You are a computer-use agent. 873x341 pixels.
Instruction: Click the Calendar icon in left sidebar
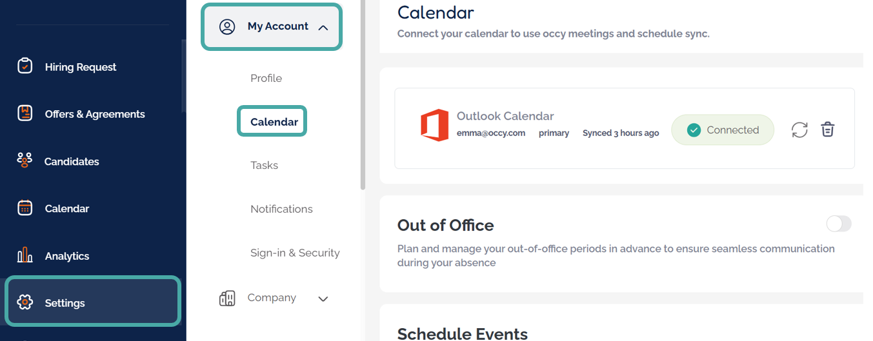point(25,208)
